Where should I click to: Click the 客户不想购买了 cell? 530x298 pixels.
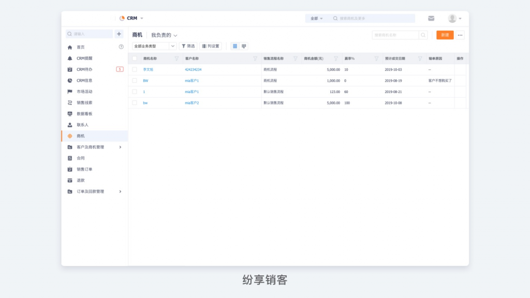pos(440,80)
